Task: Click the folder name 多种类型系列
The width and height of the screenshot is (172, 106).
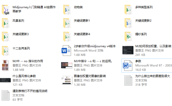Action: pos(144,7)
